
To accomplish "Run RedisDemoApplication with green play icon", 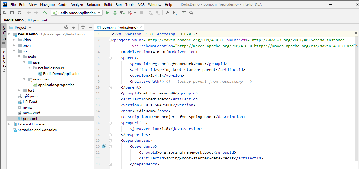I will coord(108,13).
